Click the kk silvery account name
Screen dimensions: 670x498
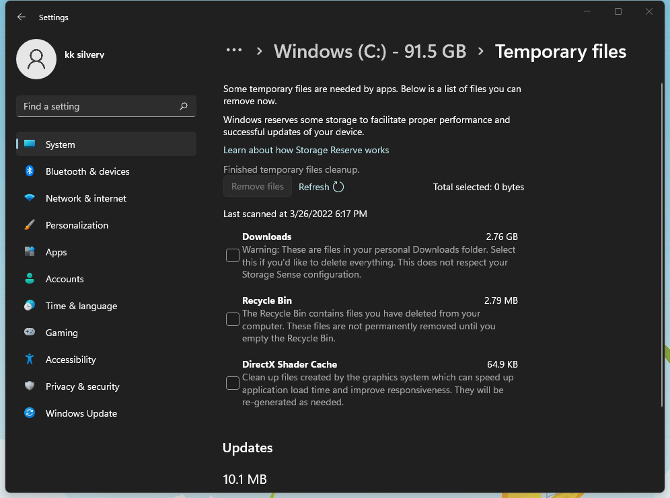pos(85,54)
